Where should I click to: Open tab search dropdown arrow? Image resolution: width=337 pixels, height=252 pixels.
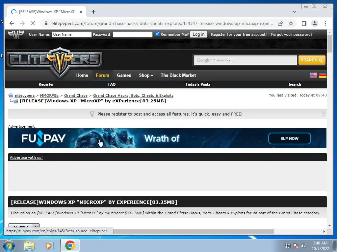click(294, 12)
